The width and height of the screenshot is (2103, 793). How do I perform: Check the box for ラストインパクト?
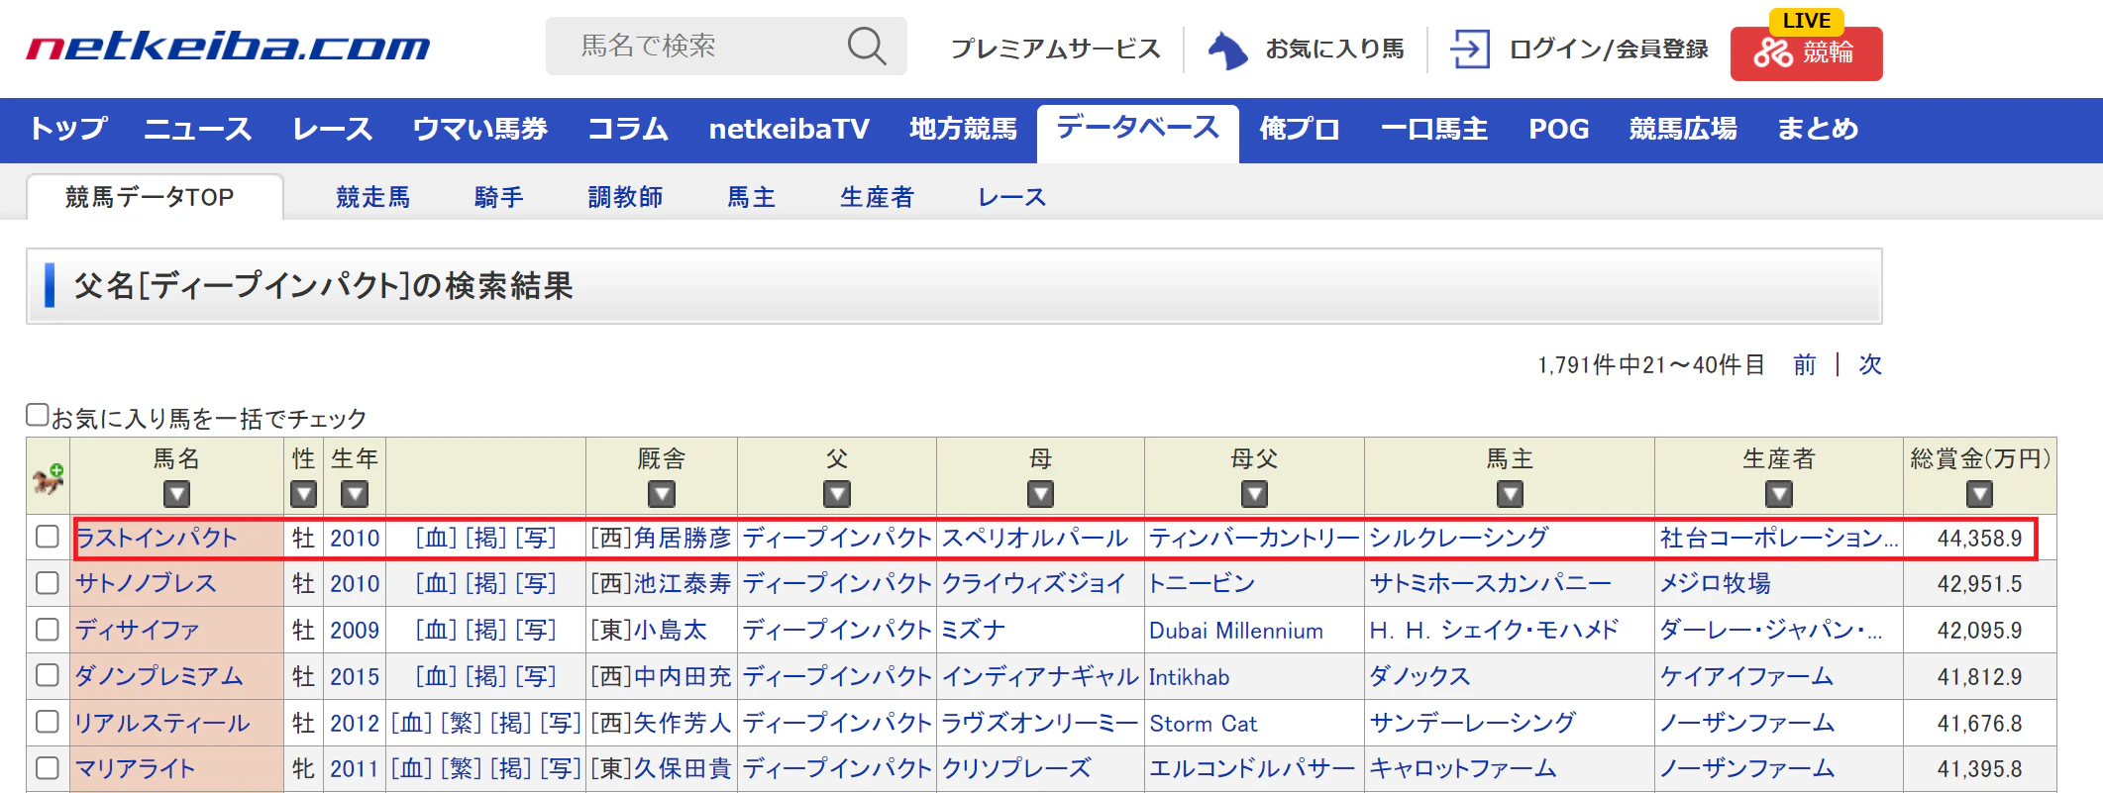pos(48,537)
